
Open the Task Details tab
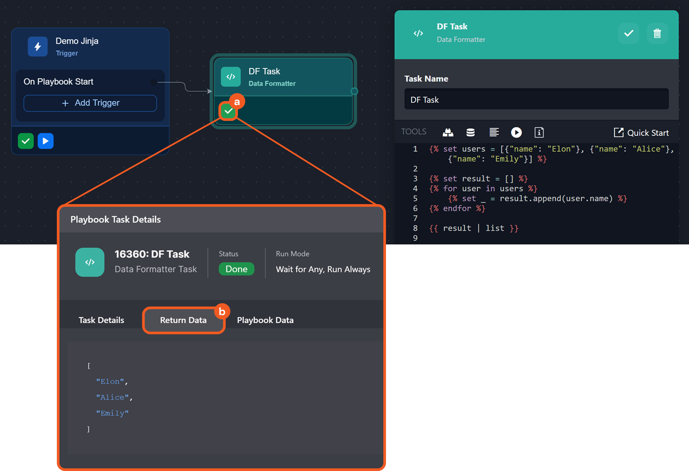tap(101, 320)
